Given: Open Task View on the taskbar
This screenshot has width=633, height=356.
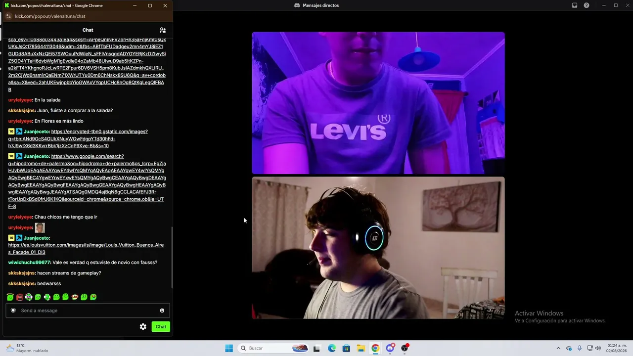Looking at the screenshot, I should click(x=316, y=348).
